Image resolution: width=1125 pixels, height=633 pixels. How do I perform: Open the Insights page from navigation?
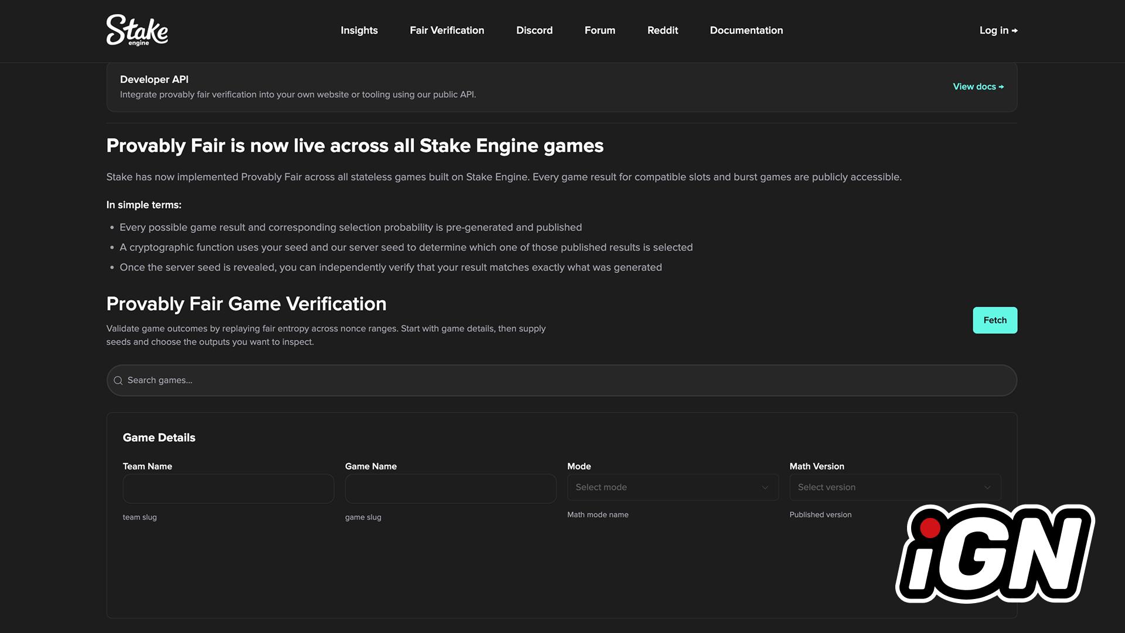[359, 30]
